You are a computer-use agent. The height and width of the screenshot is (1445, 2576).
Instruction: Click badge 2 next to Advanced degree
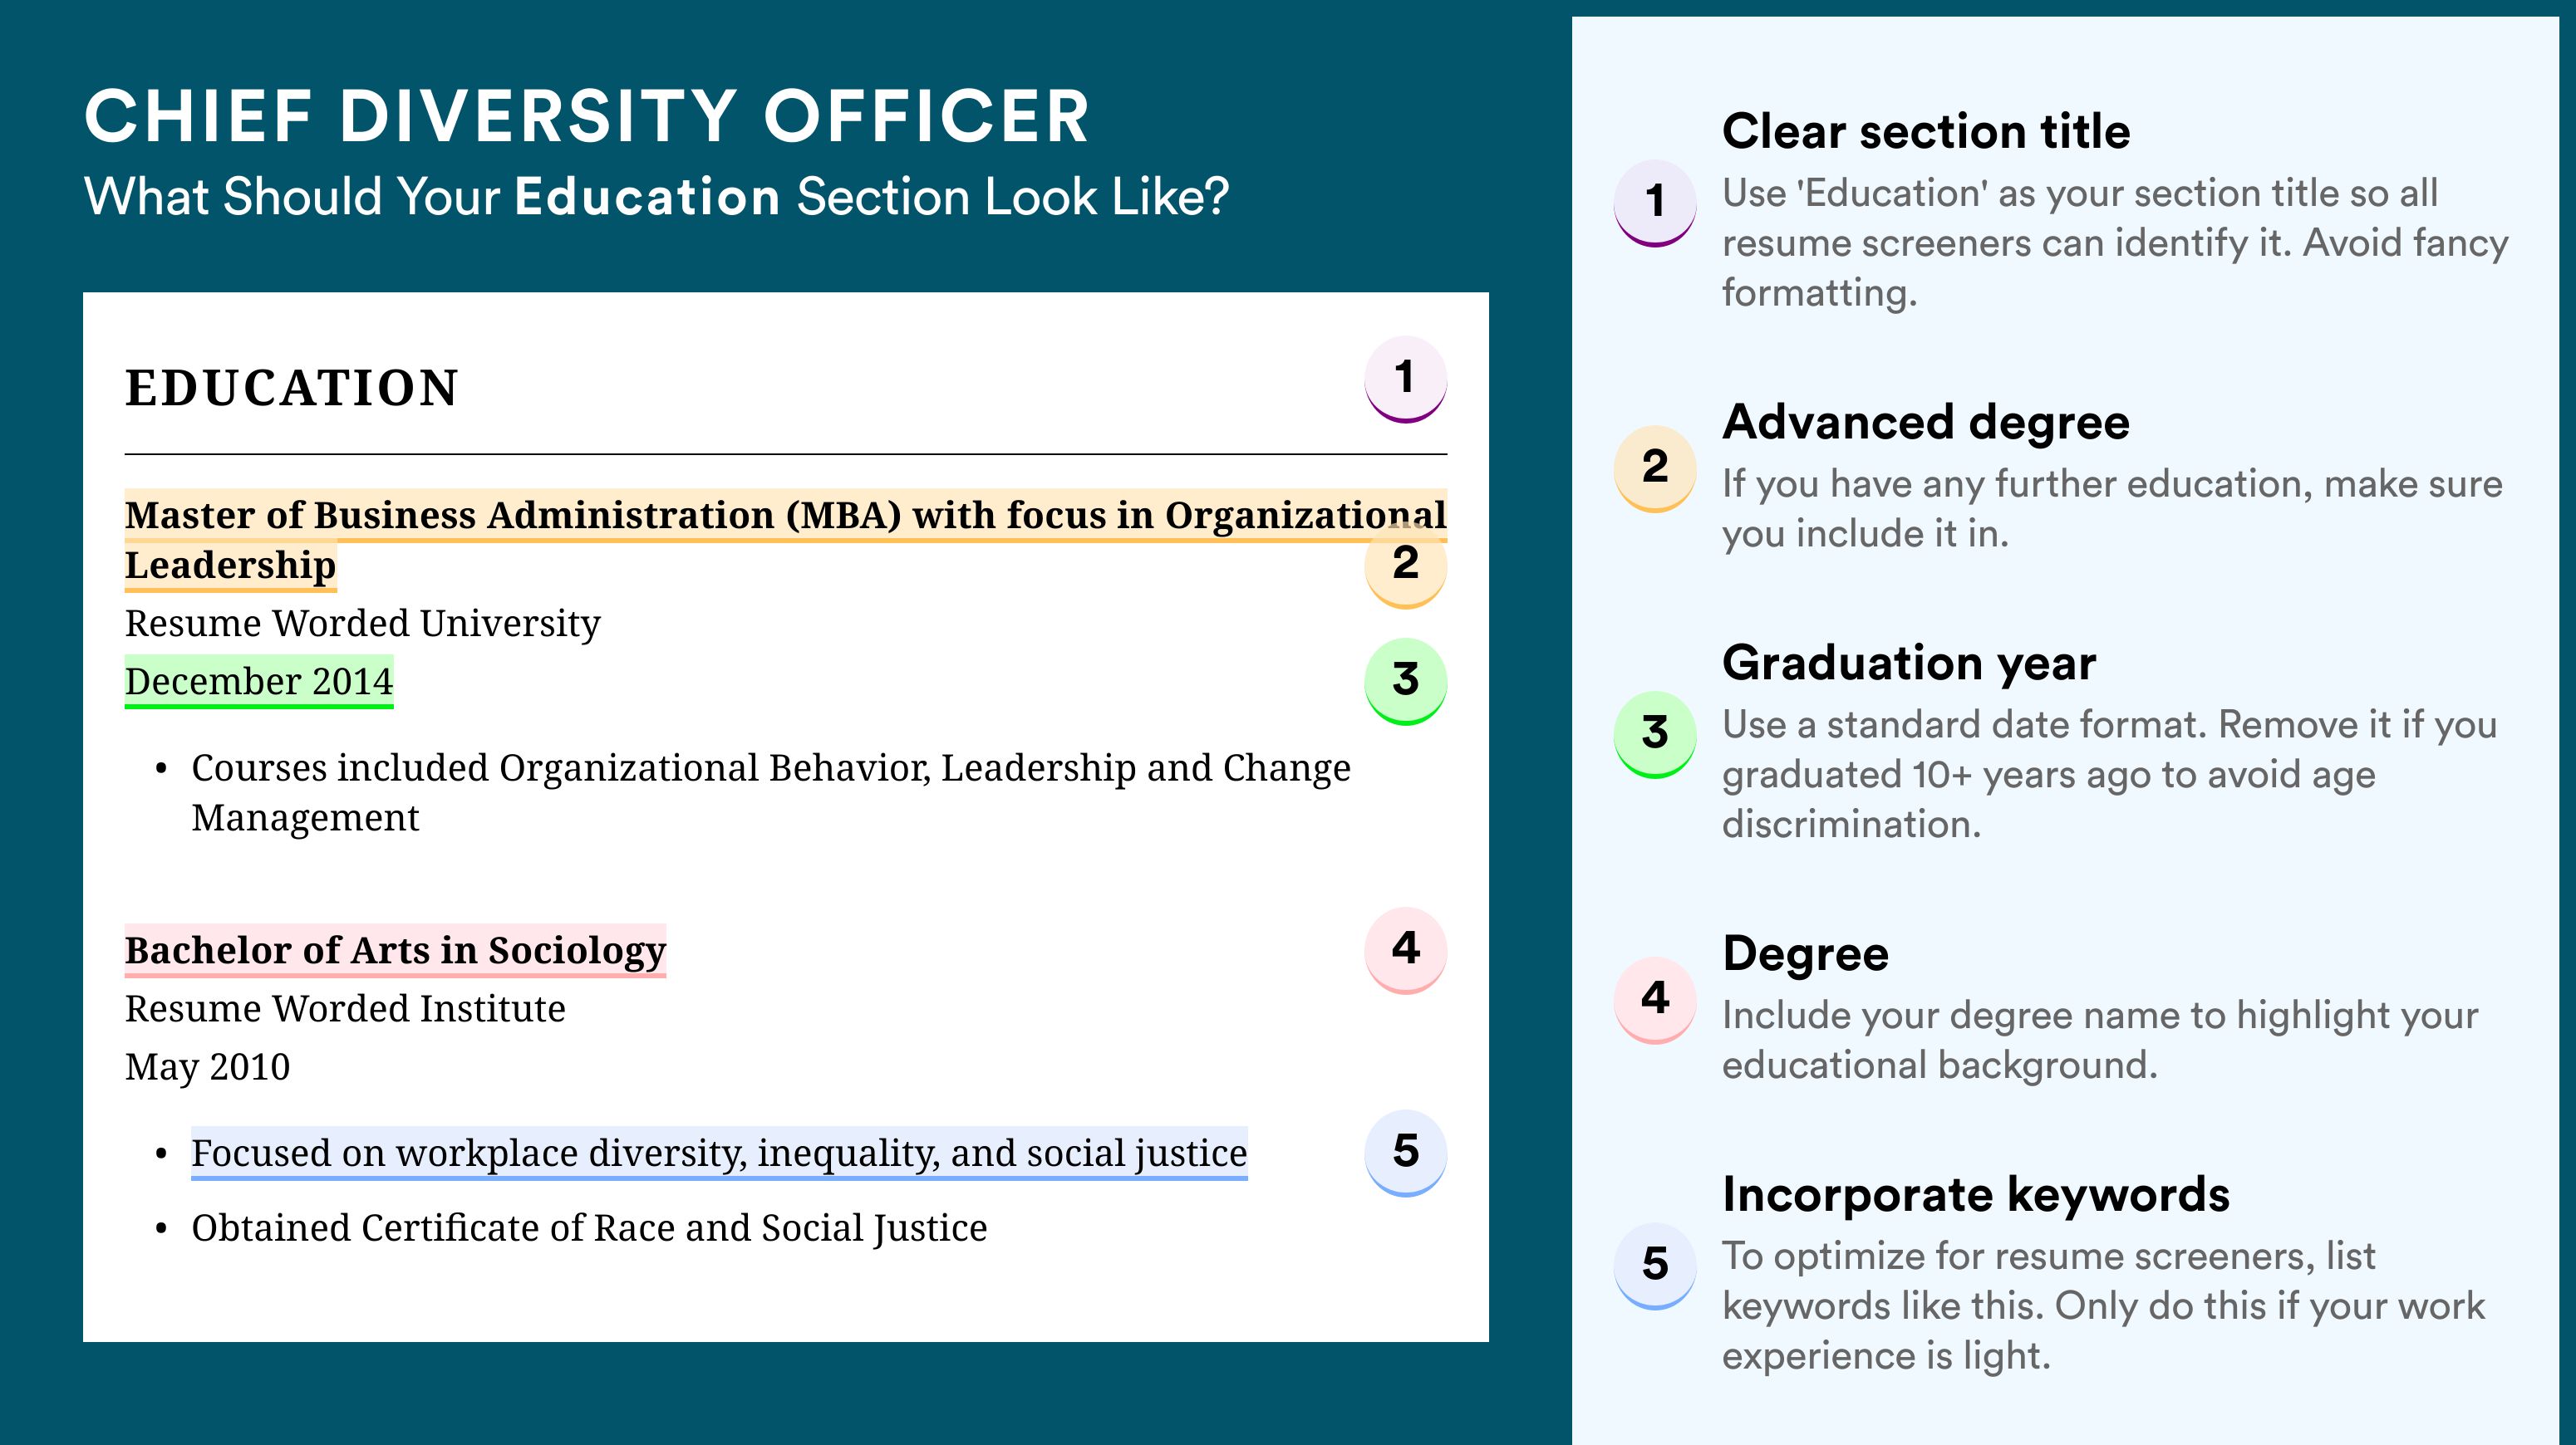point(1655,468)
